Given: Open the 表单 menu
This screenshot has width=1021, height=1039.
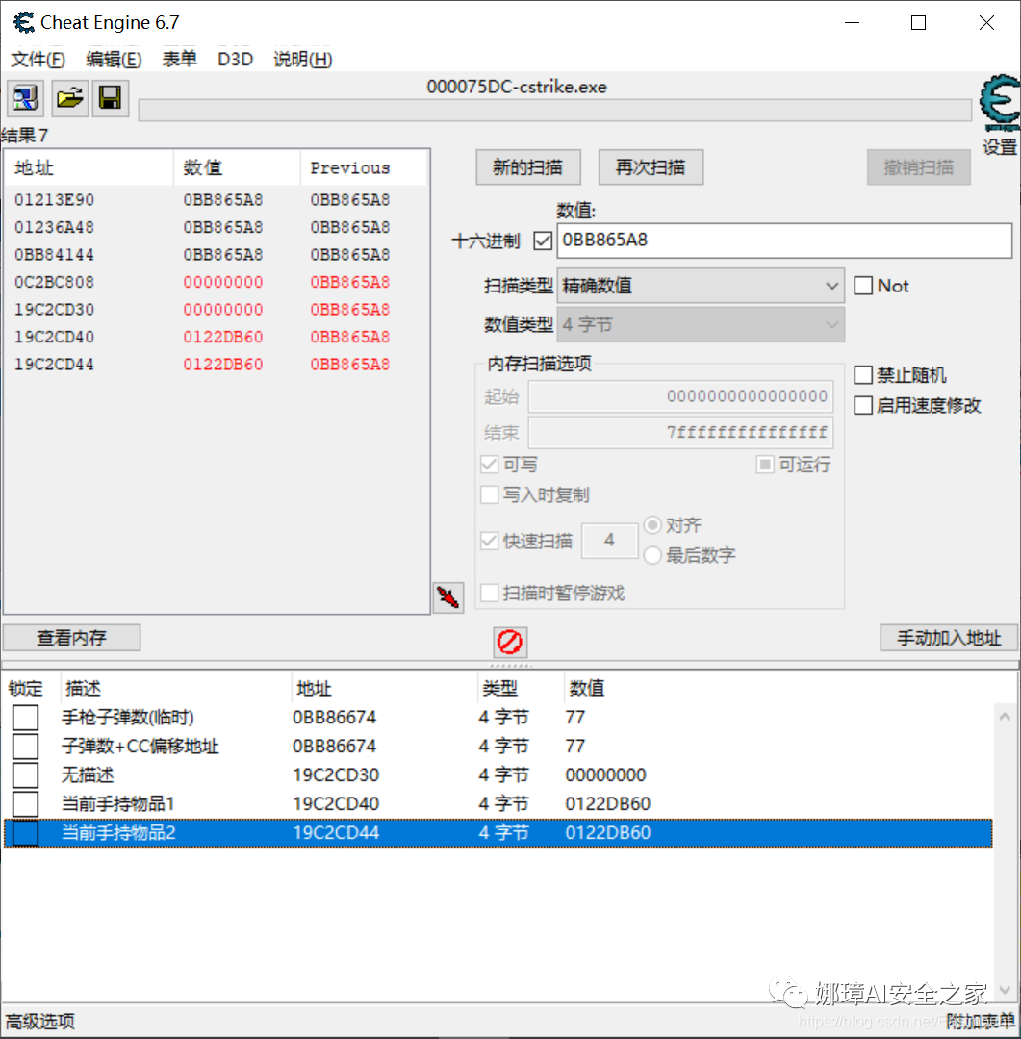Looking at the screenshot, I should pyautogui.click(x=180, y=60).
